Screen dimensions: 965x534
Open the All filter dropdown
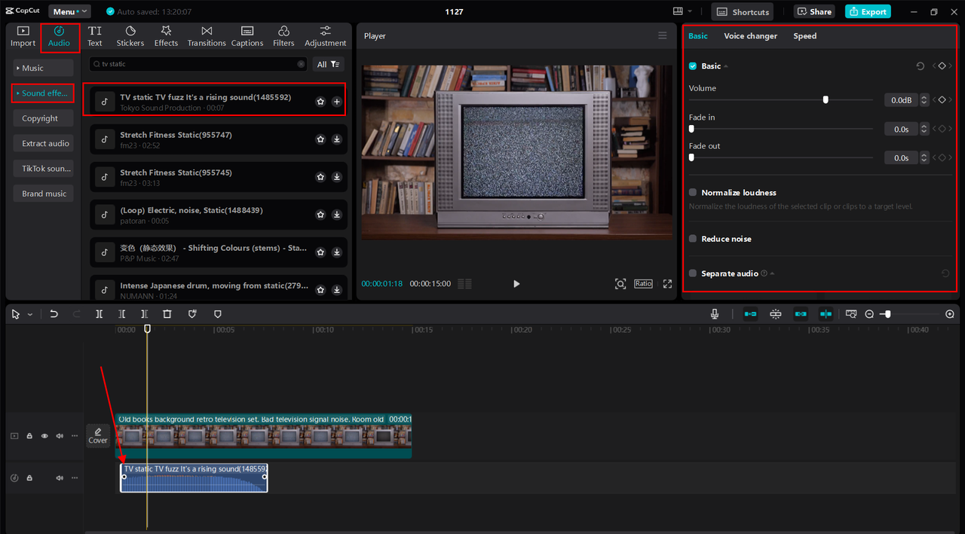[329, 65]
